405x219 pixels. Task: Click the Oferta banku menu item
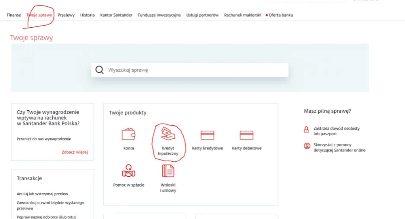pyautogui.click(x=281, y=15)
